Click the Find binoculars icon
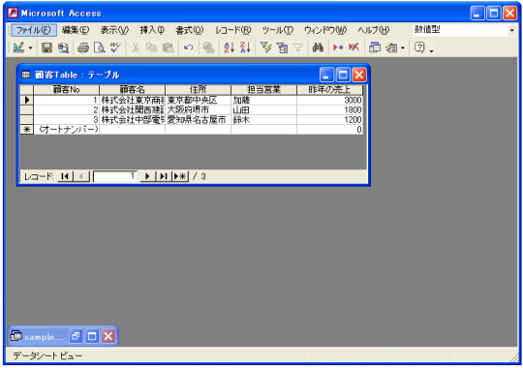Viewport: 523px width, 368px height. [x=318, y=47]
